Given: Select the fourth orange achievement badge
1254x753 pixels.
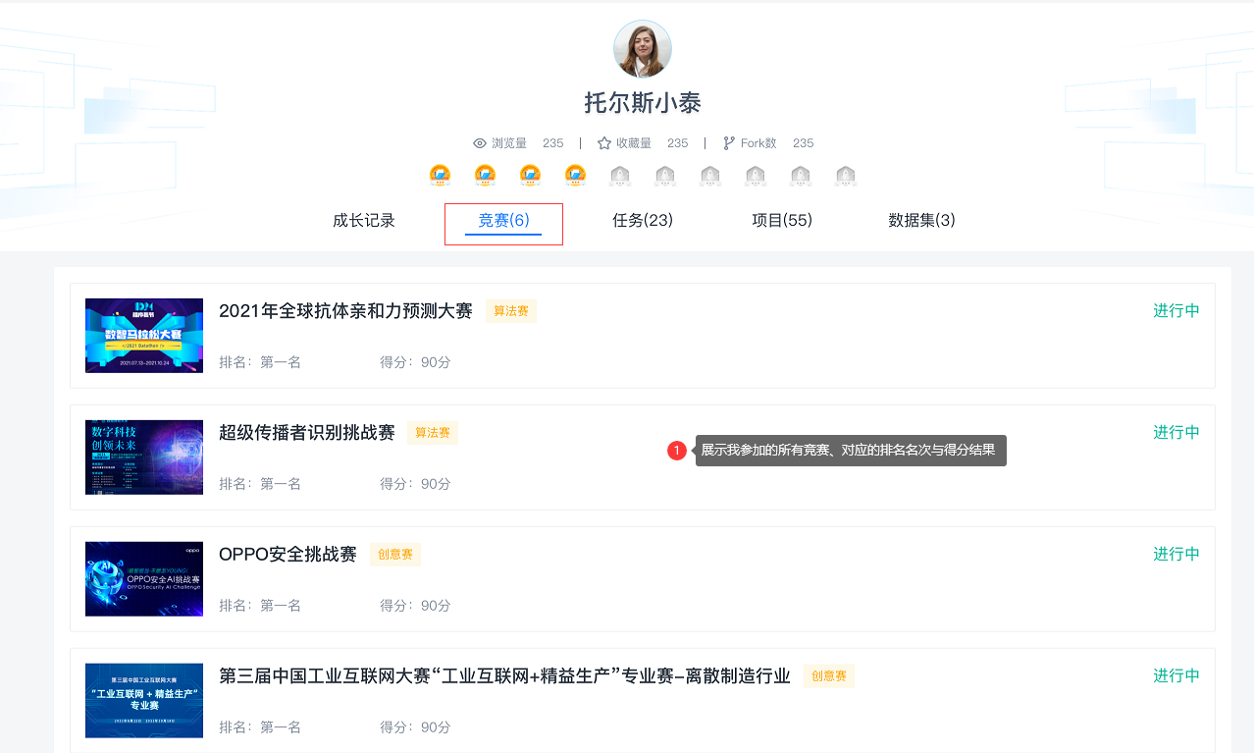Looking at the screenshot, I should [x=575, y=176].
